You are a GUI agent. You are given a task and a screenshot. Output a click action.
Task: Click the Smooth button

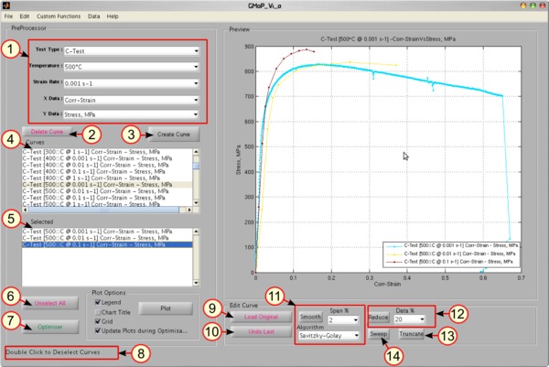(x=310, y=317)
